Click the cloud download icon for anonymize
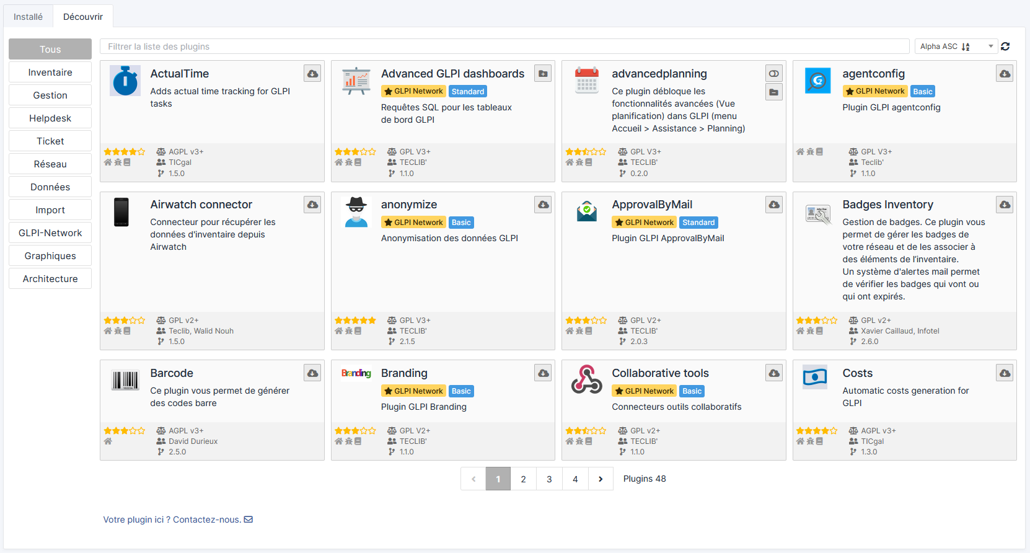This screenshot has width=1030, height=553. click(x=543, y=205)
